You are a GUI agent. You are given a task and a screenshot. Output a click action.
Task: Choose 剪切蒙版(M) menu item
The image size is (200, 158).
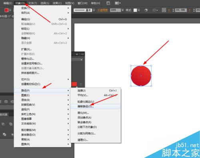coord(42,130)
